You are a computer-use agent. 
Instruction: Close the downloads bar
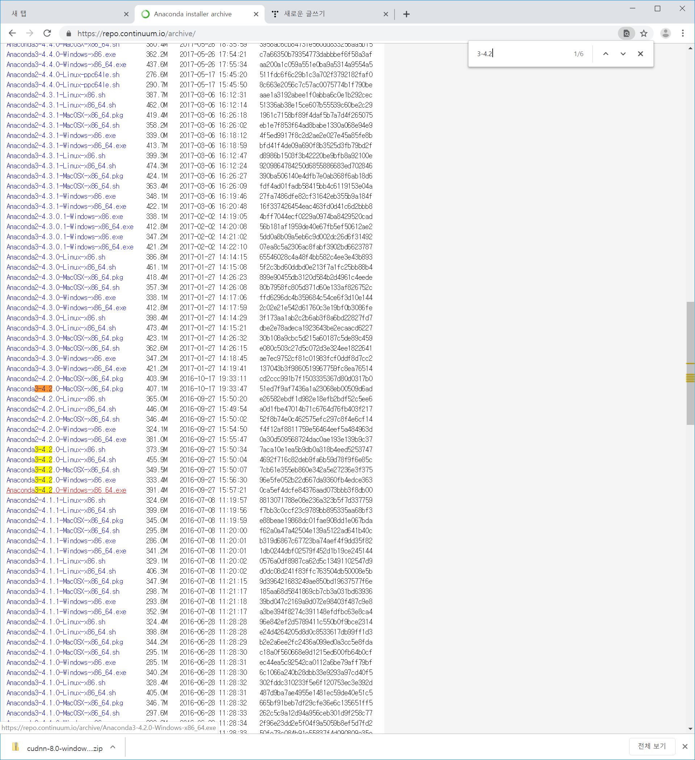point(685,746)
